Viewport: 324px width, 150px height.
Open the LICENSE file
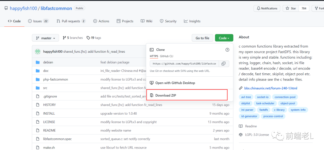tap(49, 122)
